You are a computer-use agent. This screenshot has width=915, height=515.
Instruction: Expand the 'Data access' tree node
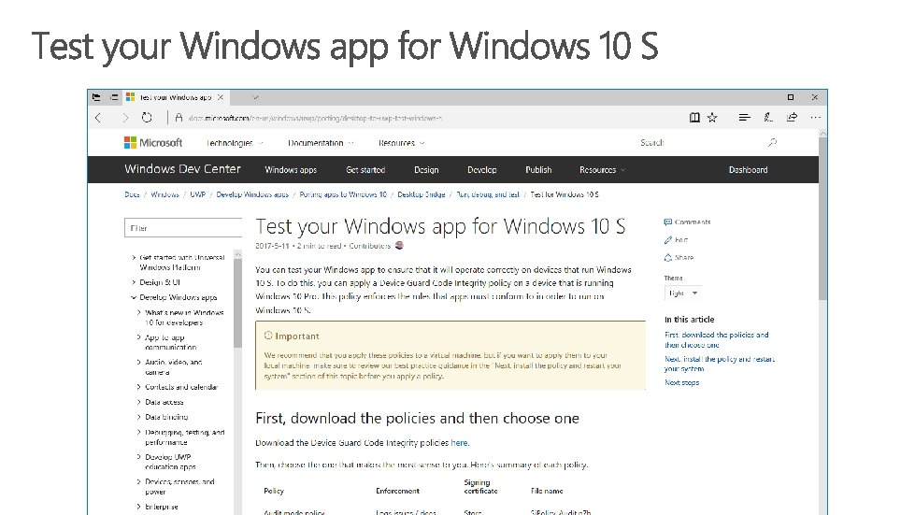click(139, 402)
